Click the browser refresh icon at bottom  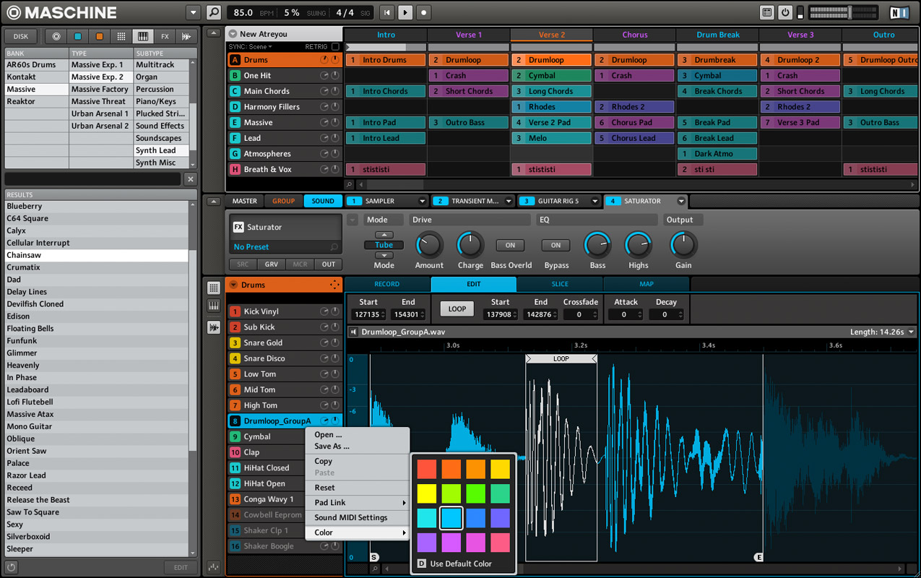tap(12, 568)
